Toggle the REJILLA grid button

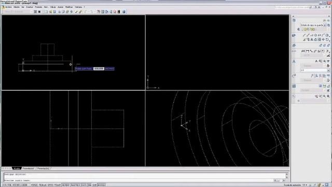43,185
